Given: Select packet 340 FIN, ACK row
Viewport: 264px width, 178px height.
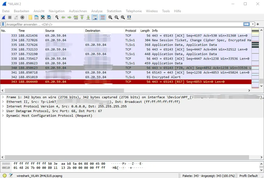Looking at the screenshot, I should click(126, 68).
